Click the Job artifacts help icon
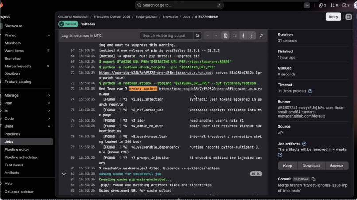Image resolution: width=357 pixels, height=200 pixels. tap(304, 144)
